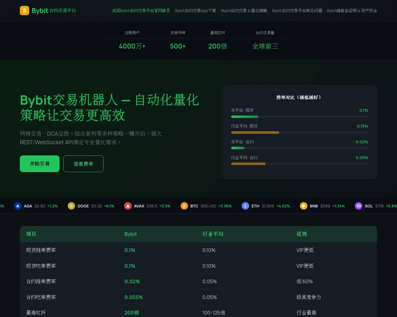Click the Bybit logo icon in header
The image size is (397, 317).
25,11
